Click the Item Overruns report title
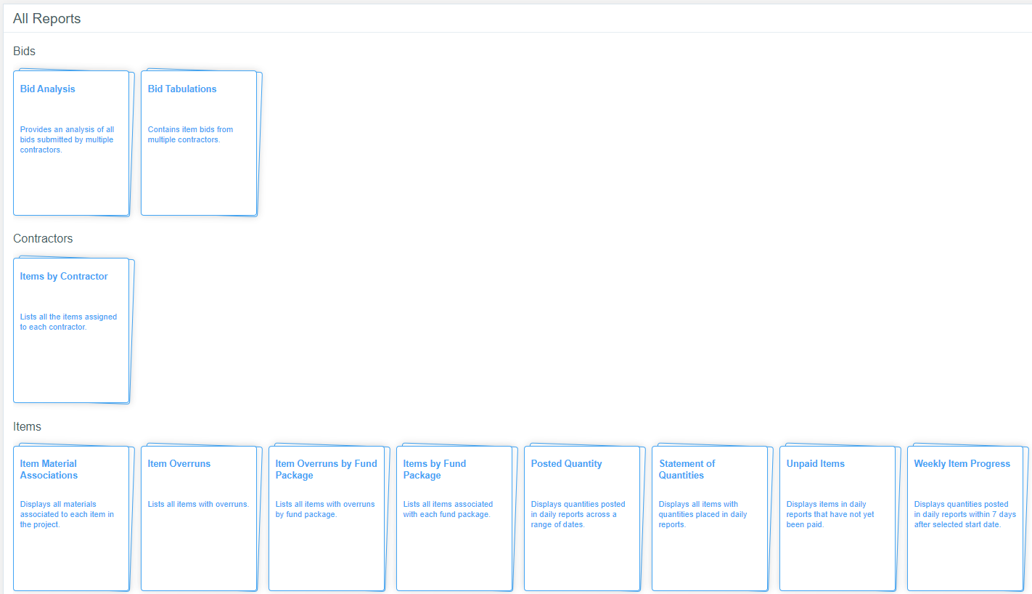1032x594 pixels. tap(179, 464)
